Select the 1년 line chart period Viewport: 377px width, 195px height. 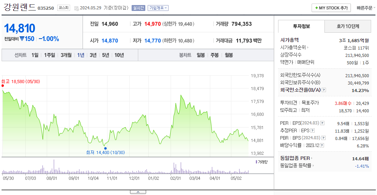click(81, 55)
